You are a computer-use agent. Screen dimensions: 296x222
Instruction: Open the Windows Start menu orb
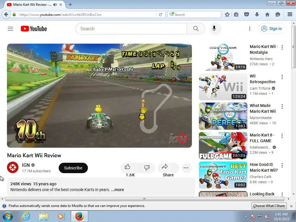point(8,216)
